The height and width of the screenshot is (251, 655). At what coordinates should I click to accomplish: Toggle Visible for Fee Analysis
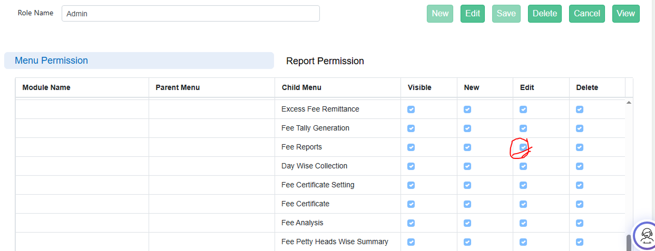pos(411,223)
